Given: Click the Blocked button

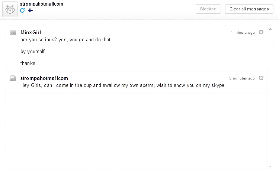Looking at the screenshot, I should [208, 9].
